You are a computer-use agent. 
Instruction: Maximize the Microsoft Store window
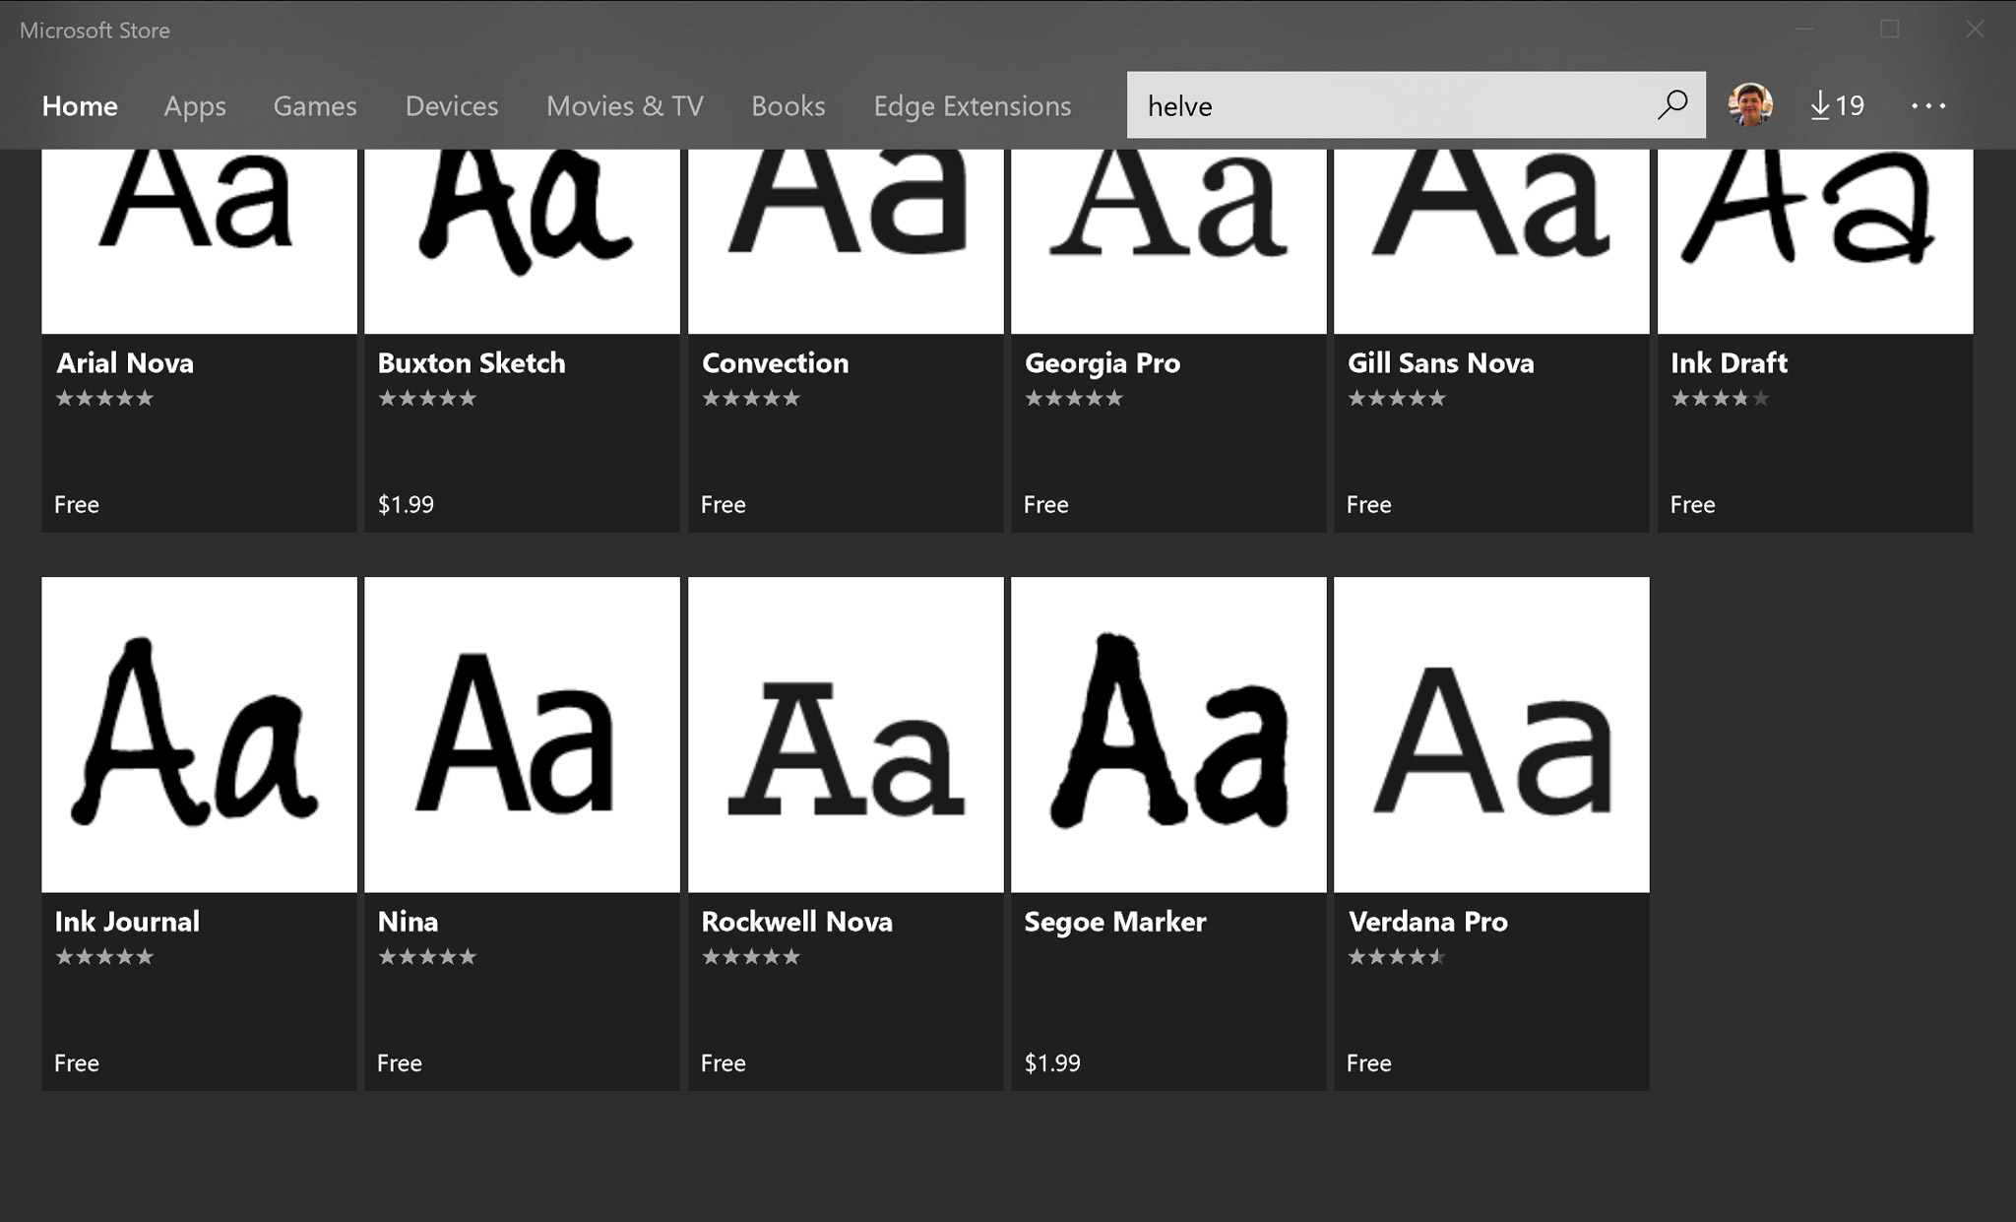point(1889,30)
